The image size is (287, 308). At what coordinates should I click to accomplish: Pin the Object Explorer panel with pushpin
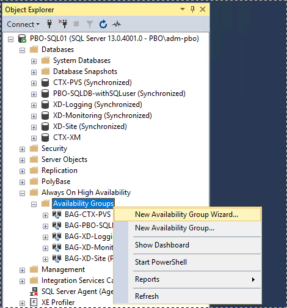click(192, 9)
